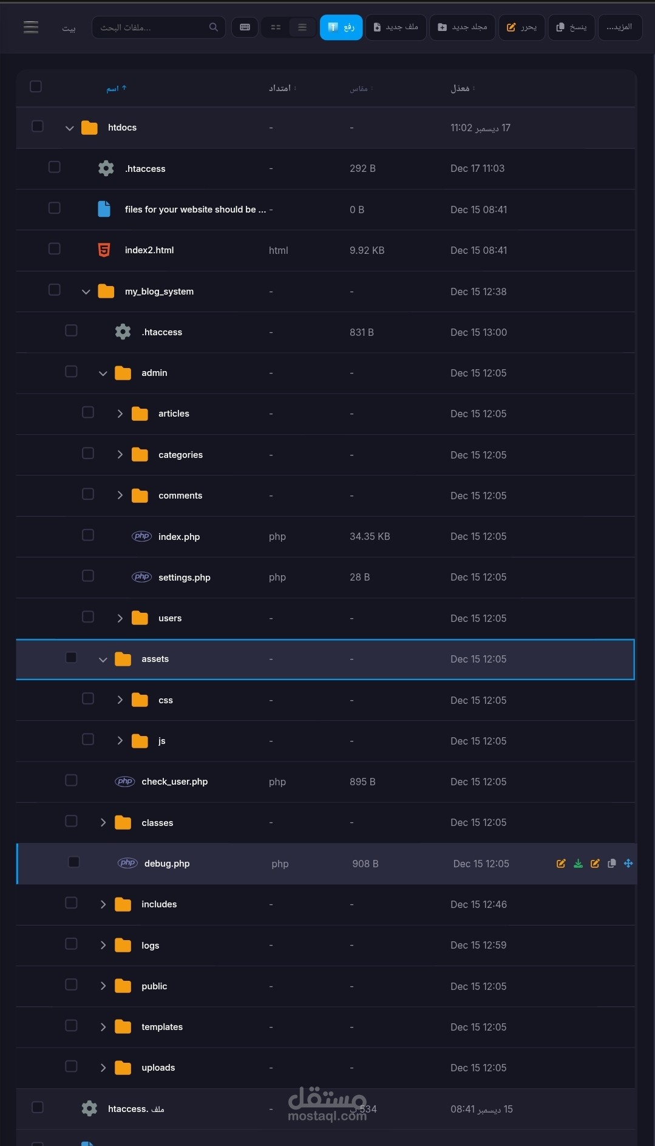The height and width of the screenshot is (1146, 655).
Task: Expand the articles folder
Action: [x=120, y=414]
